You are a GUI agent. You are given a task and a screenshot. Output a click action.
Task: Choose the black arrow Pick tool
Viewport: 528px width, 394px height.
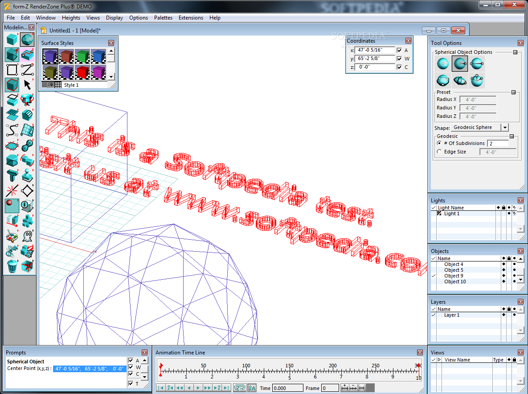[x=27, y=85]
